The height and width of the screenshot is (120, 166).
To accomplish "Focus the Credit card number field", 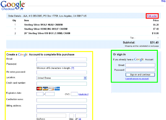I will pos(62,84).
